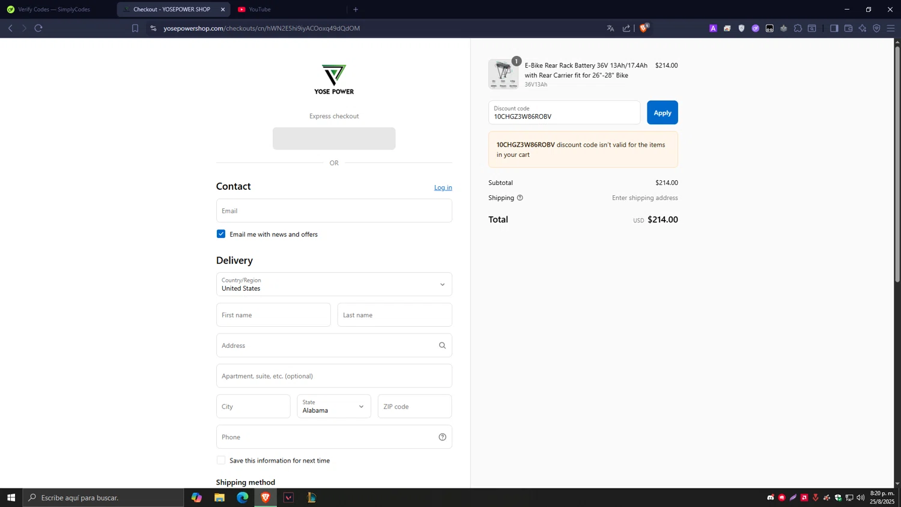This screenshot has height=507, width=901.
Task: Close the Checkout - YOSEPOWER SHOP tab
Action: click(x=223, y=10)
